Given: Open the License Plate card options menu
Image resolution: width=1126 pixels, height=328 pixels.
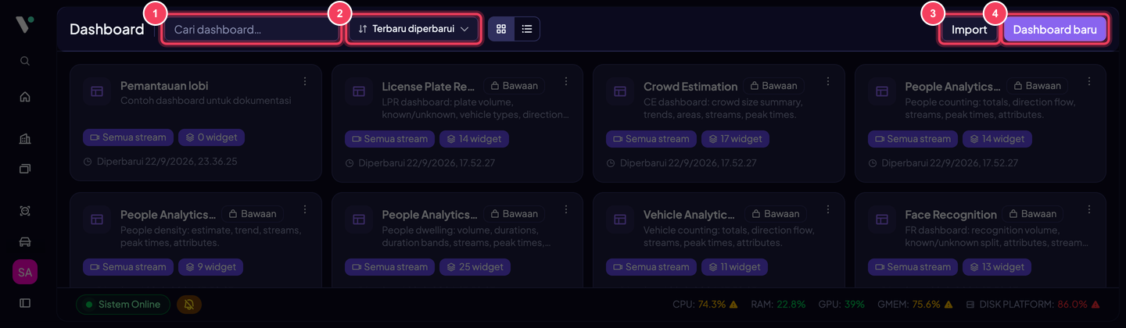Looking at the screenshot, I should coord(566,81).
